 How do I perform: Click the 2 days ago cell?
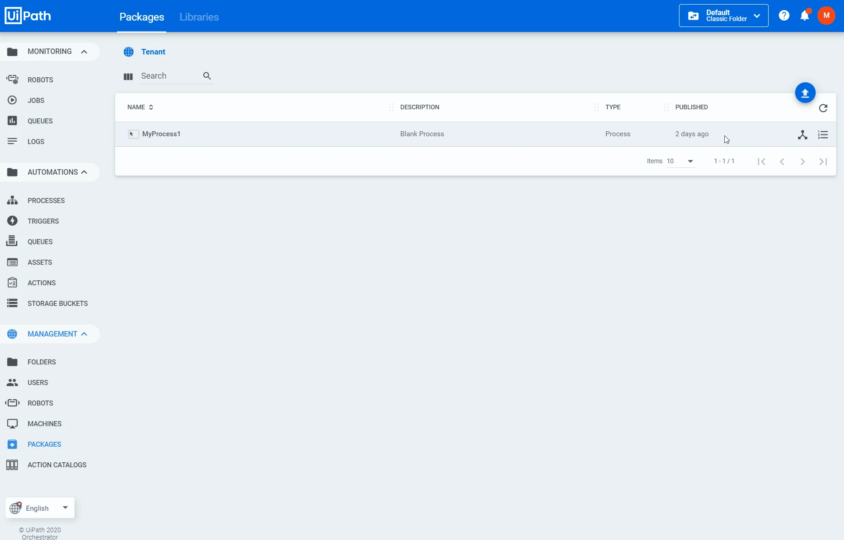coord(692,134)
